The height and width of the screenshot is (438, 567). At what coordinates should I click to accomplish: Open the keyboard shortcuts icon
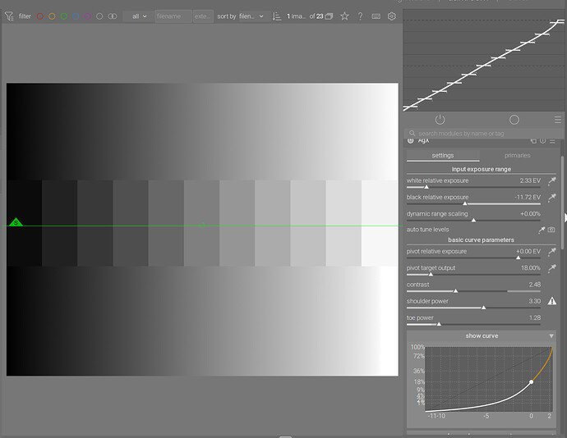(376, 16)
